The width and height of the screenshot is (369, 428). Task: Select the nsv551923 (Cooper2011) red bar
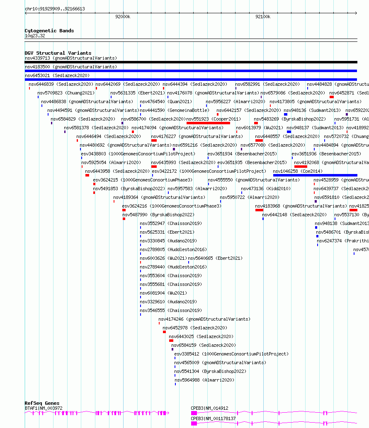coord(208,123)
